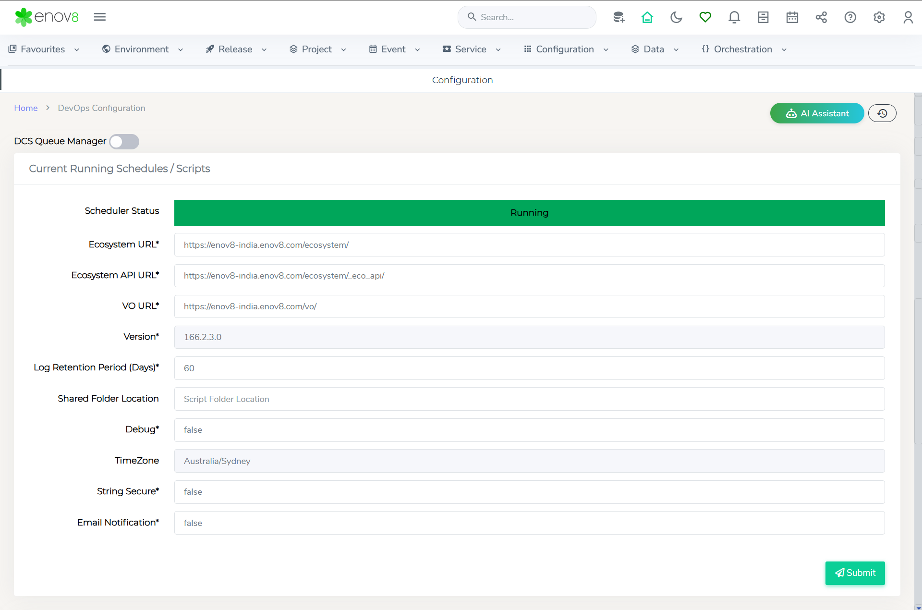Open the AI Assistant
The width and height of the screenshot is (922, 610).
[x=817, y=113]
